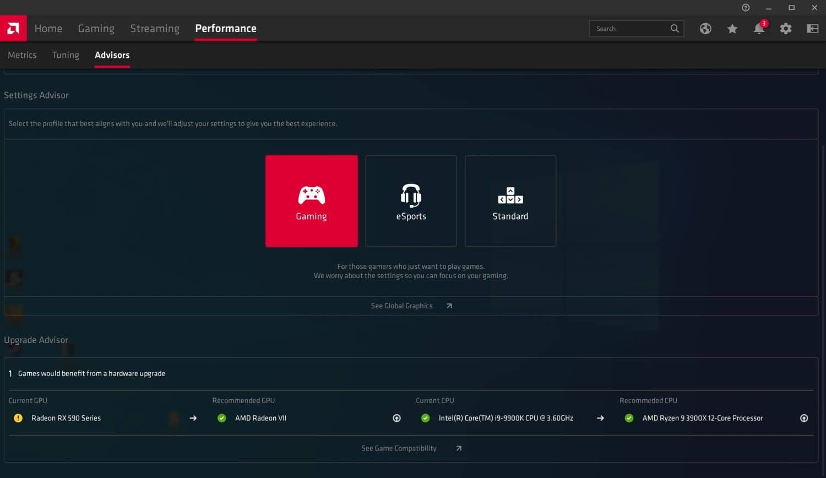This screenshot has width=826, height=478.
Task: Click the favorites star icon
Action: [732, 28]
